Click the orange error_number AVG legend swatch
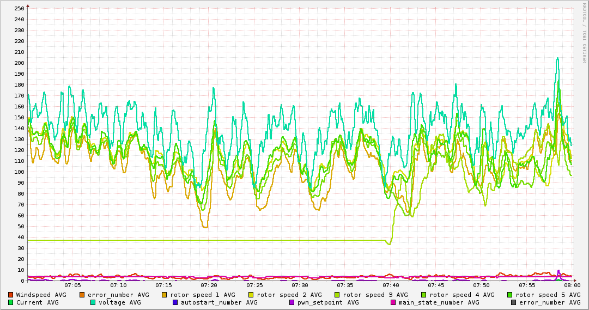The height and width of the screenshot is (310, 589). click(x=82, y=295)
